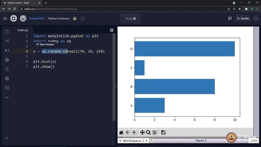This screenshot has height=147, width=261.
Task: Open the browser extensions puzzle icon
Action: (246, 9)
